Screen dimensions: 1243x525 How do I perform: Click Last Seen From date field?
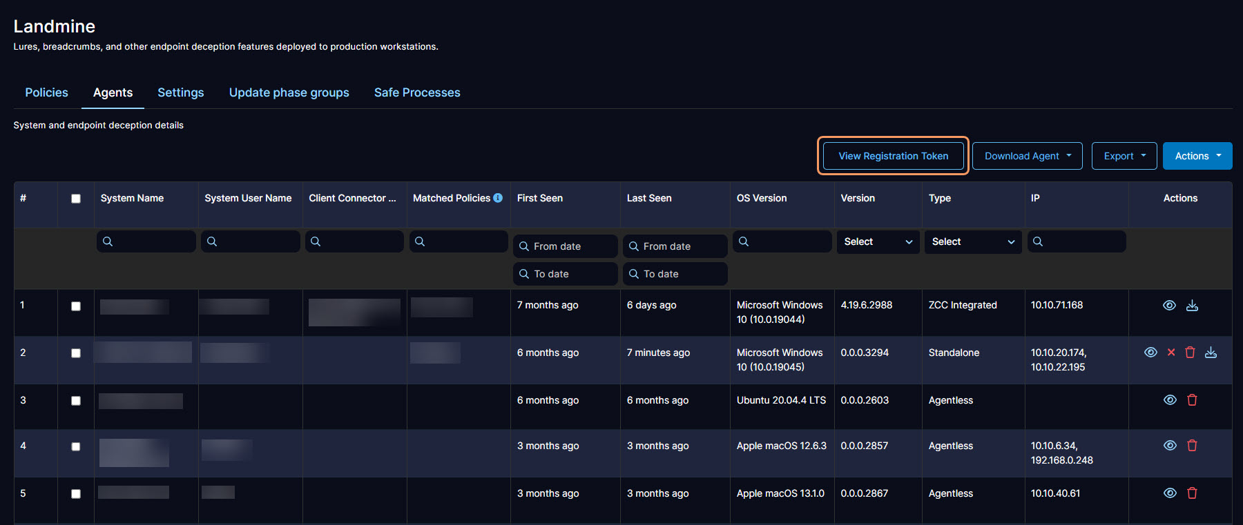tap(675, 246)
